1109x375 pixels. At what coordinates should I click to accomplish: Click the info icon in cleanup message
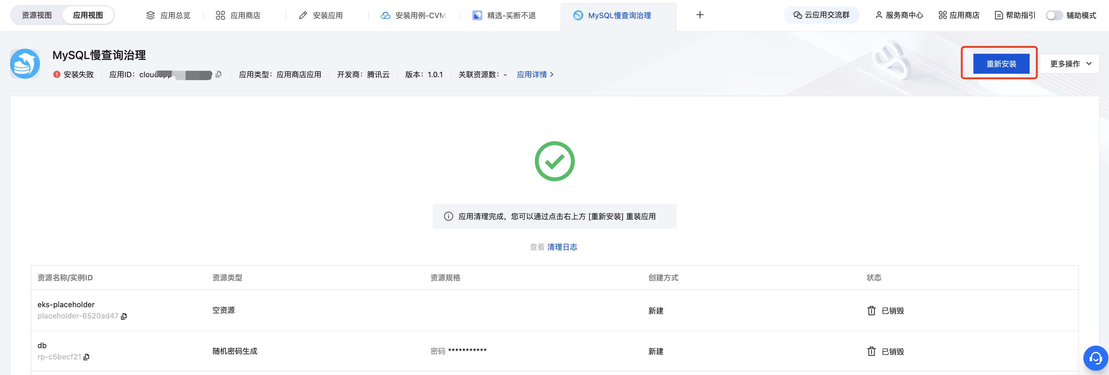[x=448, y=216]
